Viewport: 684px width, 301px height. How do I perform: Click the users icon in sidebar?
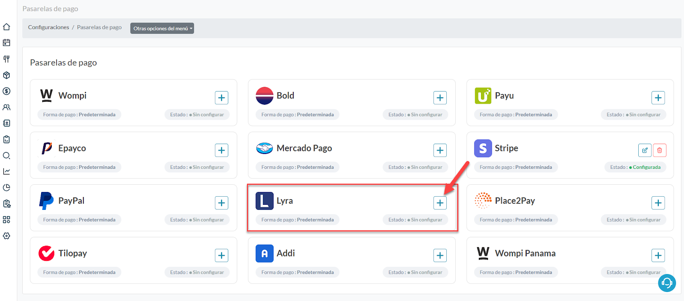coord(6,107)
